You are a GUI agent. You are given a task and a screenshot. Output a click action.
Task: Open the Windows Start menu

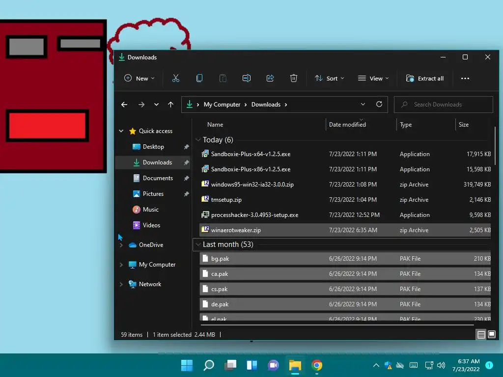tap(187, 365)
